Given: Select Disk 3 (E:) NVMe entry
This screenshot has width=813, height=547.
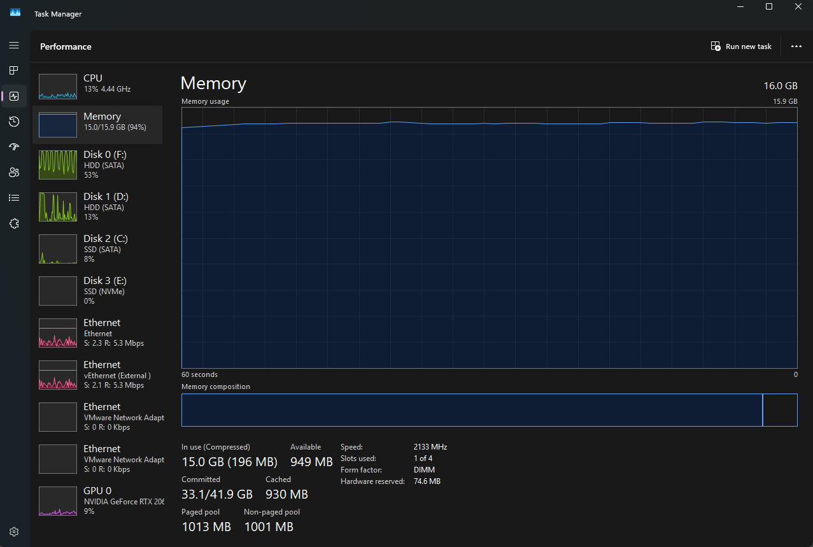Looking at the screenshot, I should [x=97, y=292].
